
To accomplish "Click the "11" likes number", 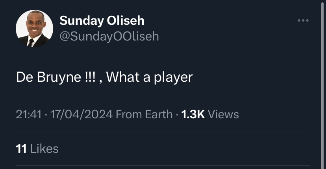I will point(21,149).
